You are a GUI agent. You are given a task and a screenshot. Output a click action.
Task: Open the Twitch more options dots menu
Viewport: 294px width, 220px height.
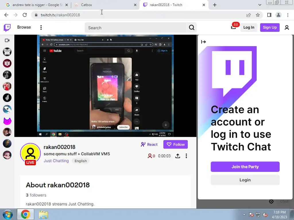click(x=41, y=27)
